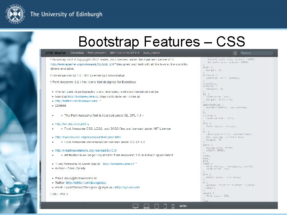Click 'color: #000;' line in code panel
The width and height of the screenshot is (287, 215).
215,150
